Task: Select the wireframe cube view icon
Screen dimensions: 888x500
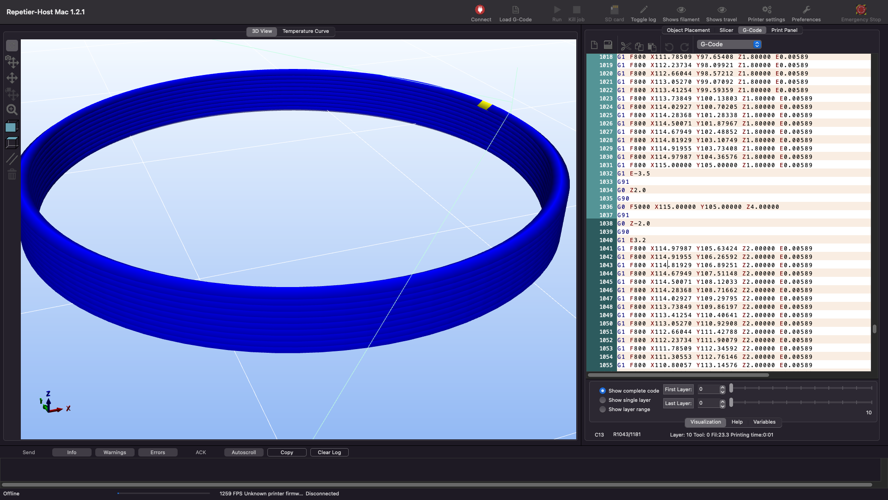Action: [12, 143]
